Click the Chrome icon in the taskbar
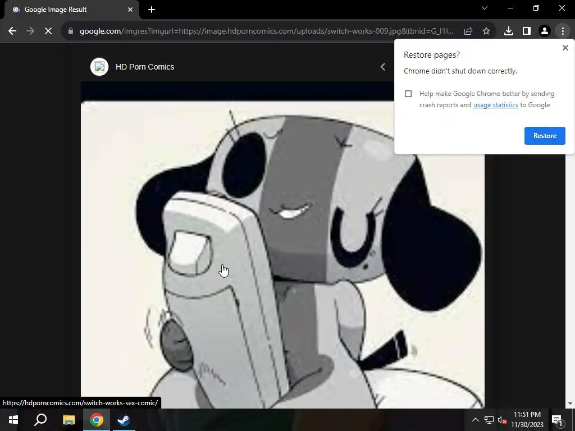The width and height of the screenshot is (575, 431). pos(96,420)
